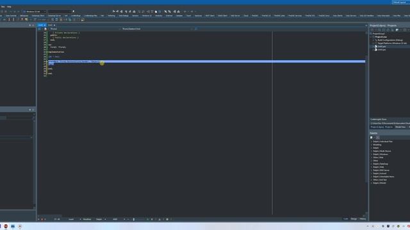Select the REST Client palette tab
Image resolution: width=410 pixels, height=230 pixels.
click(210, 15)
